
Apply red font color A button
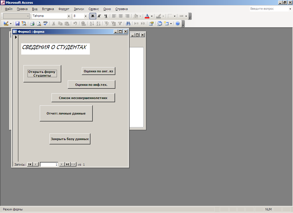147,16
